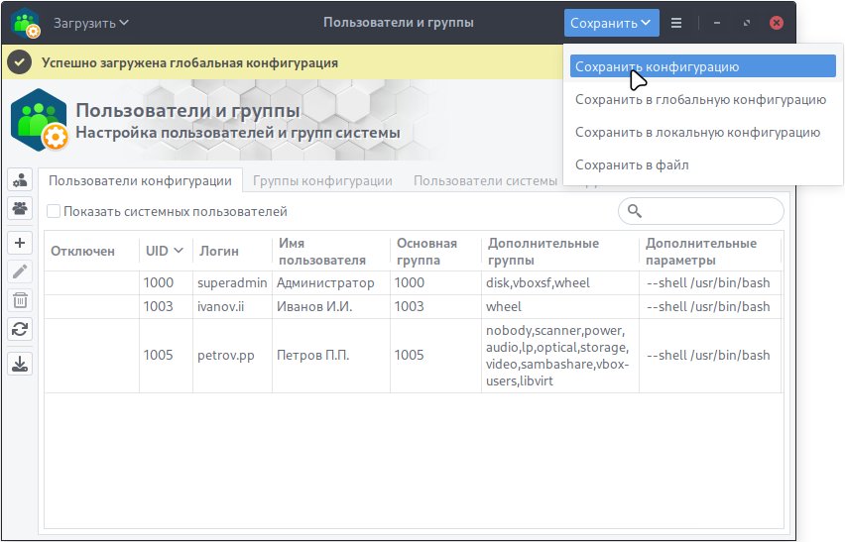Screen dimensions: 845x542
Task: Click the app logo in title bar
Action: click(x=26, y=23)
